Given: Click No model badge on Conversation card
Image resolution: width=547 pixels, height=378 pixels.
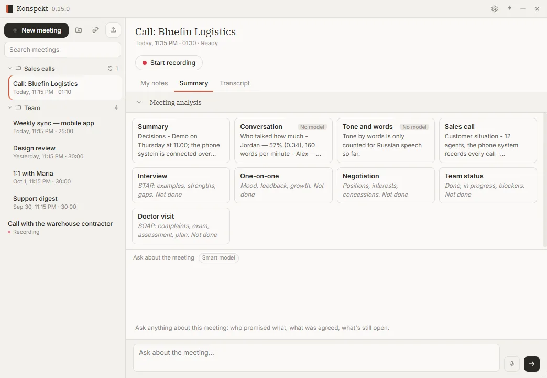Looking at the screenshot, I should tap(312, 127).
